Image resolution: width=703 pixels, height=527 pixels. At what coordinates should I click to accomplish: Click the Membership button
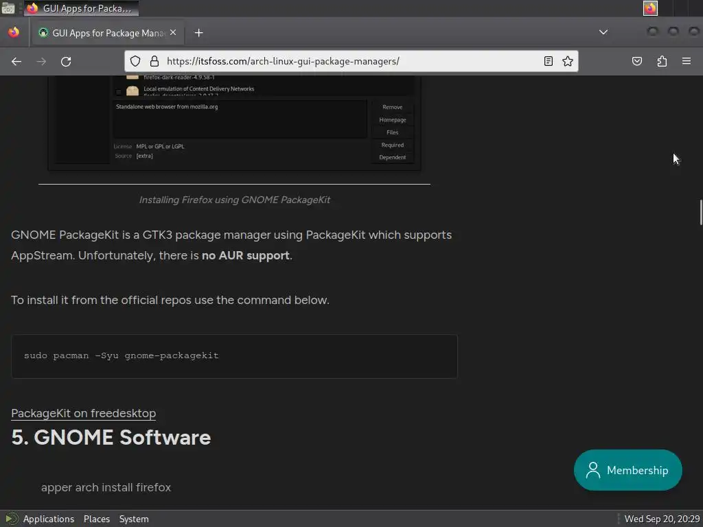pos(627,470)
